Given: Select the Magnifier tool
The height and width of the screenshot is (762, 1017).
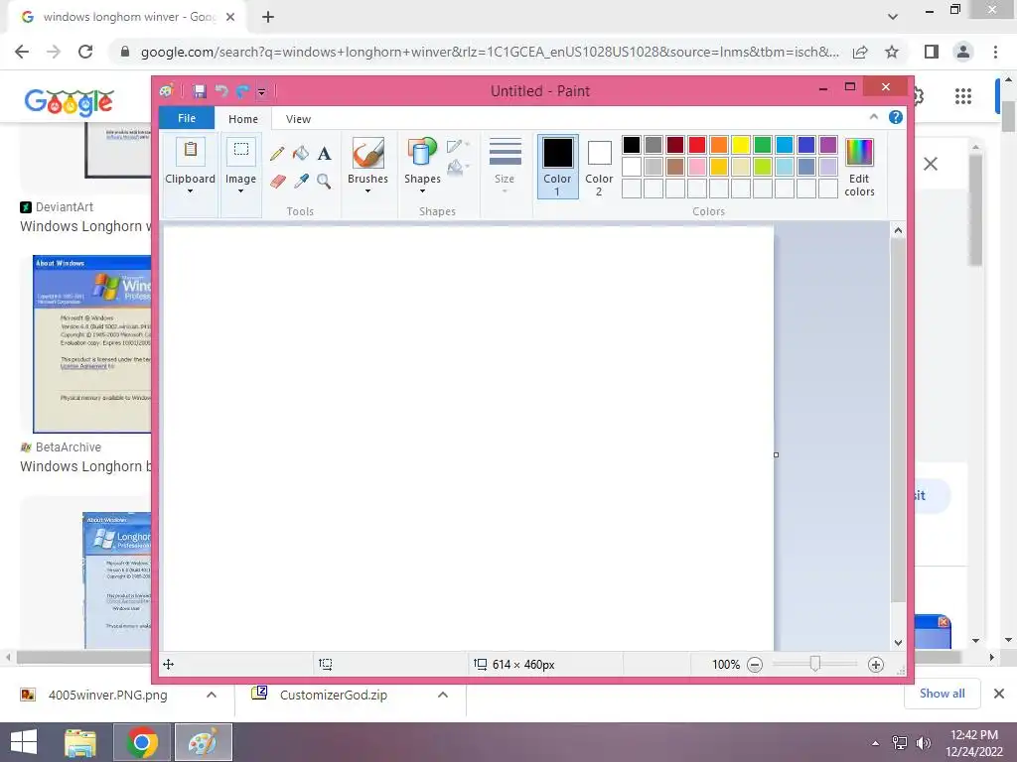Looking at the screenshot, I should [325, 182].
